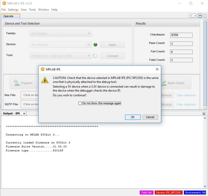Expand the Tool dropdown
208x196 pixels.
pos(89,56)
